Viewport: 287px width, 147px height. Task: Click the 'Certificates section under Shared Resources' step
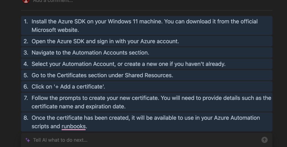(147, 75)
